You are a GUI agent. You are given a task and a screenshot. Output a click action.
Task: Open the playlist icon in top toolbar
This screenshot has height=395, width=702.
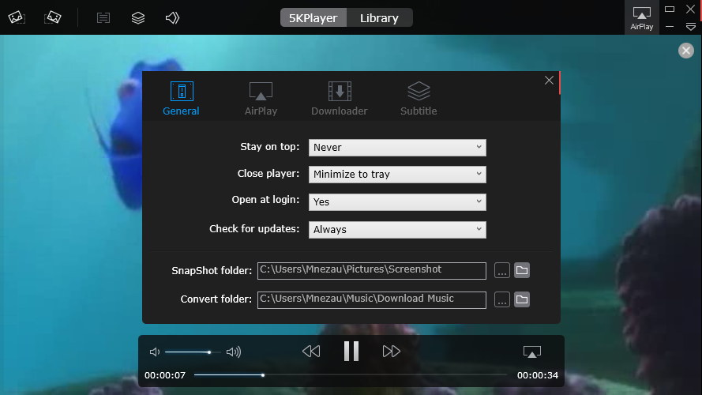click(x=103, y=17)
